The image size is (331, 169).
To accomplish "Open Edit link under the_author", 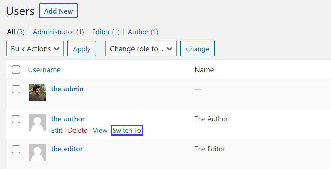I will click(x=57, y=130).
